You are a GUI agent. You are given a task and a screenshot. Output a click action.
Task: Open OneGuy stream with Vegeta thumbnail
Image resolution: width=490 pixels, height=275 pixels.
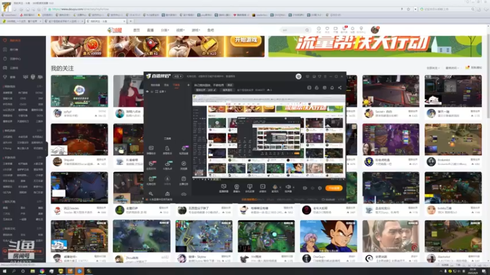(x=328, y=236)
